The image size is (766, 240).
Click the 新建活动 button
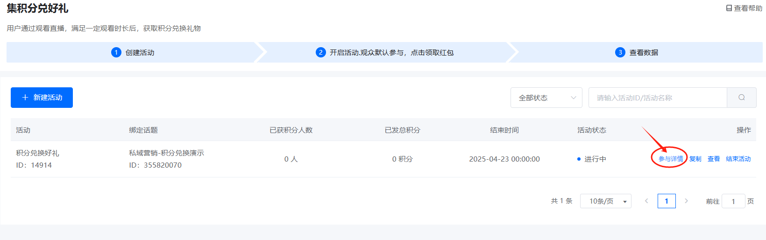42,98
